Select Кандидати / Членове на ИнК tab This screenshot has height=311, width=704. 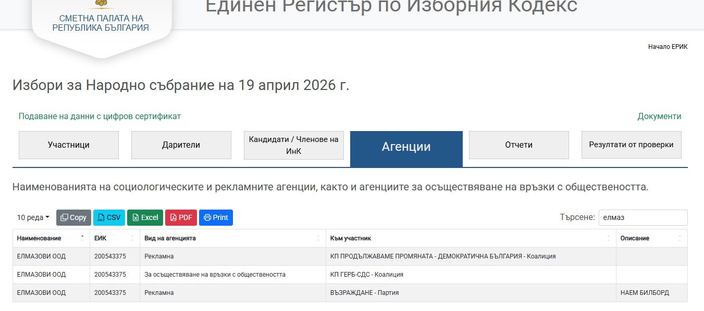(293, 145)
